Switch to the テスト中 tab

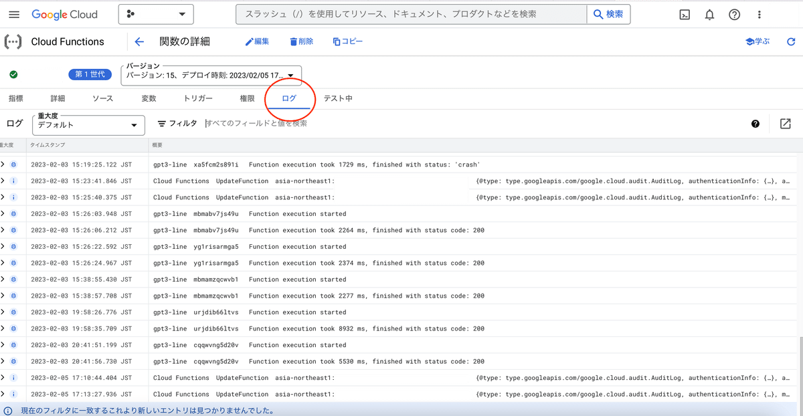[x=338, y=98]
